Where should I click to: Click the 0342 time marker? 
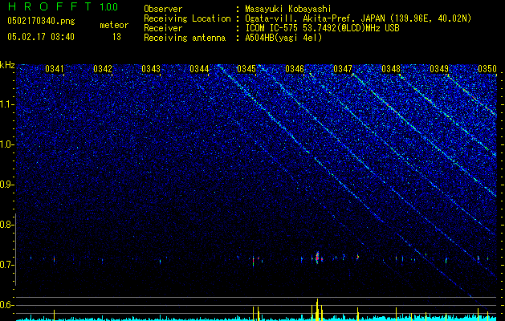(x=103, y=69)
